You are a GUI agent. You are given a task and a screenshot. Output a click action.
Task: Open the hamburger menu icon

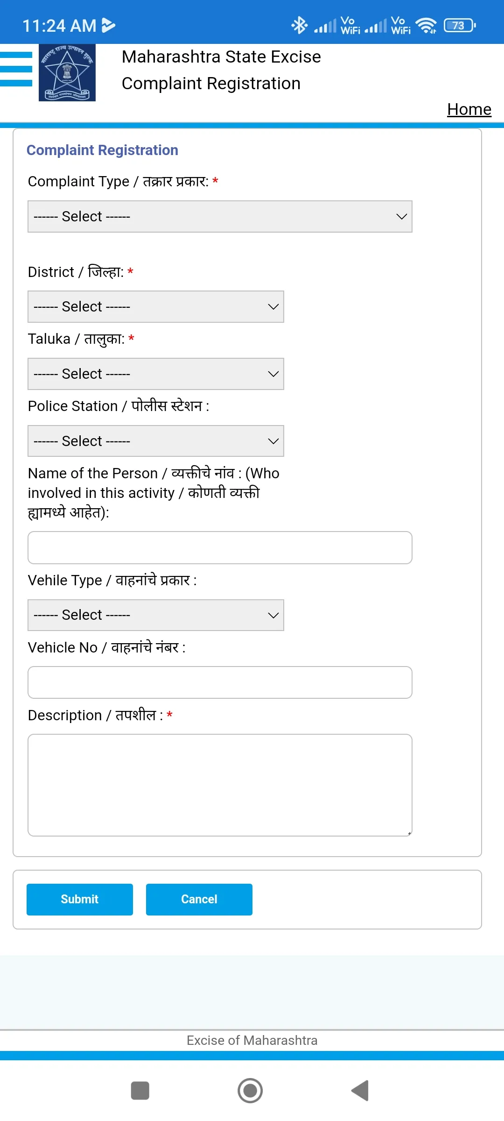click(x=16, y=69)
